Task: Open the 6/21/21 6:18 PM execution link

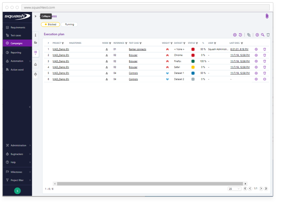Action: point(239,49)
